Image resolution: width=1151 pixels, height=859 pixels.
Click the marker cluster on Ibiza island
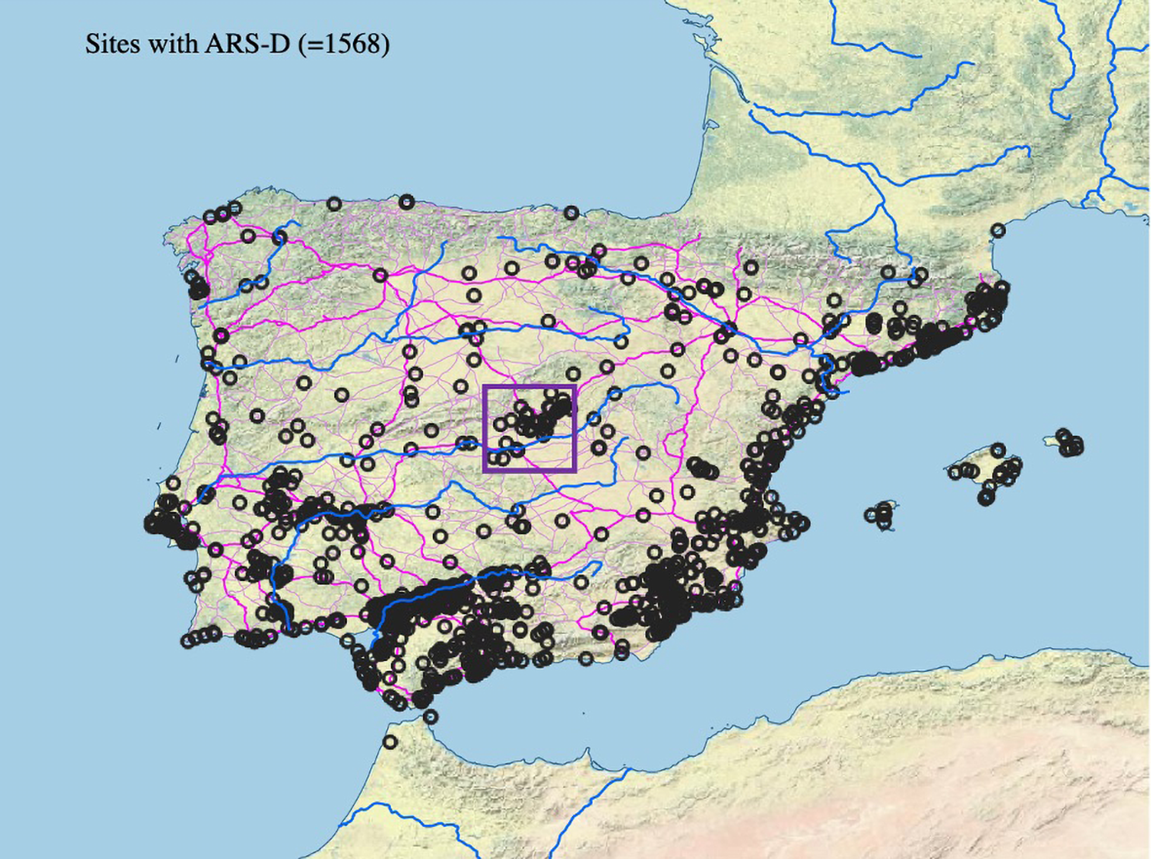click(x=882, y=515)
